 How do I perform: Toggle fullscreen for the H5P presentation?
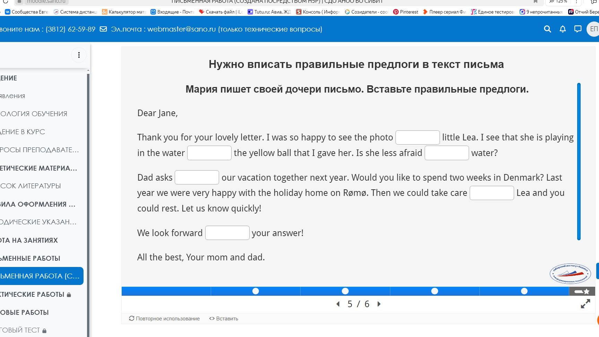[x=585, y=304]
